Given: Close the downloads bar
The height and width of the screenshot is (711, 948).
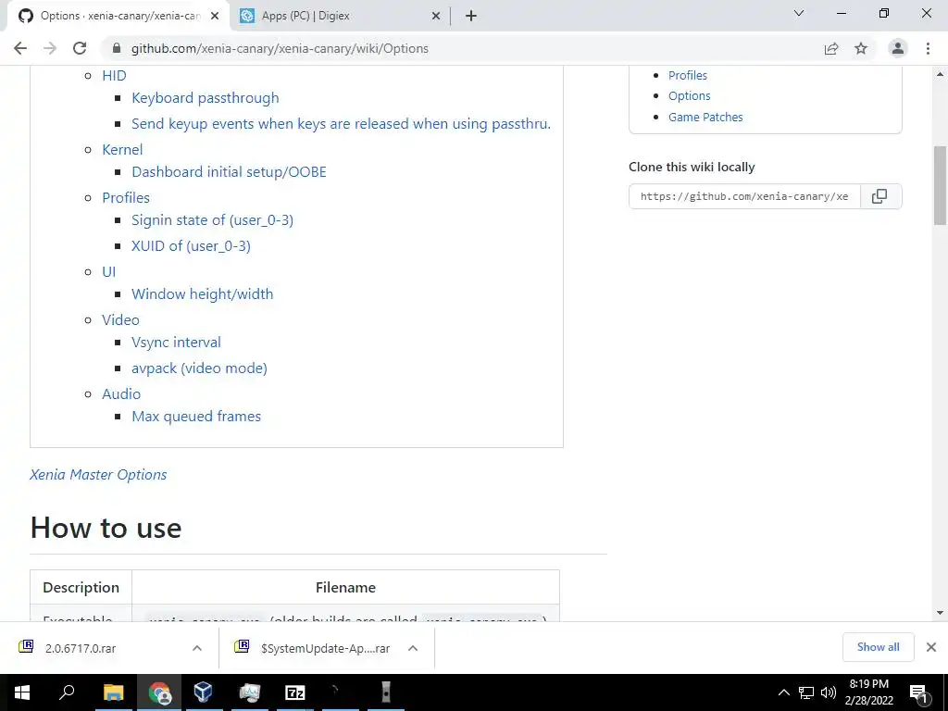Looking at the screenshot, I should tap(931, 647).
